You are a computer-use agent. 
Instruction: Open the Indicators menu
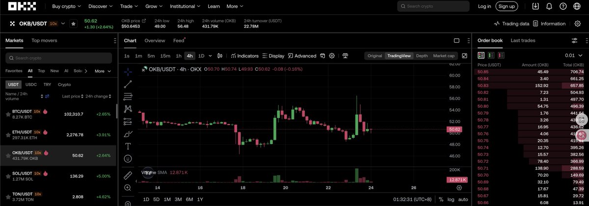(244, 56)
